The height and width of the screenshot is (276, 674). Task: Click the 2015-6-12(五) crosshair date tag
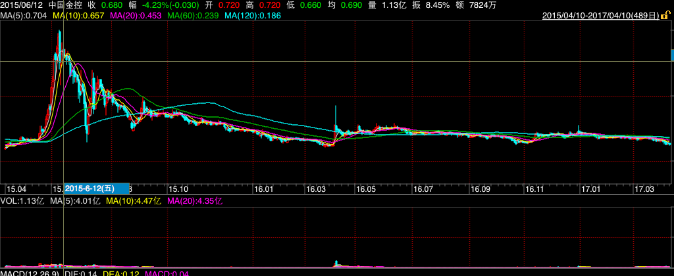tap(97, 189)
